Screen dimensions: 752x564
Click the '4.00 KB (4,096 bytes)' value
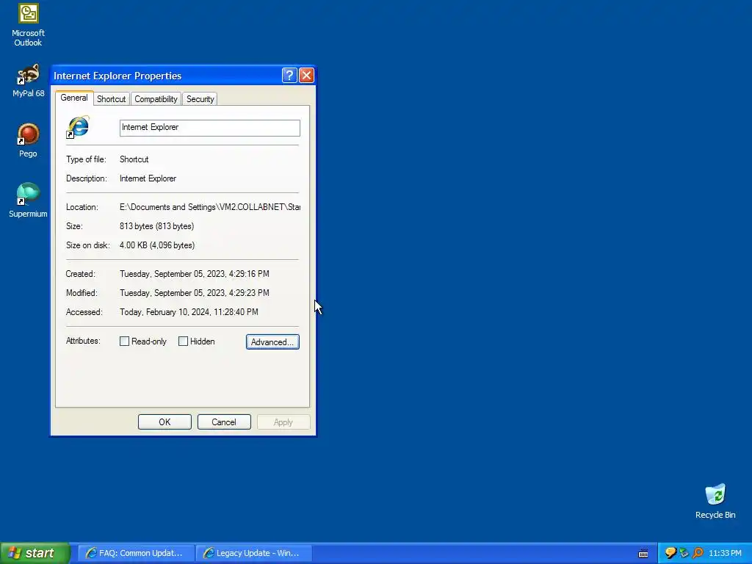pos(157,245)
